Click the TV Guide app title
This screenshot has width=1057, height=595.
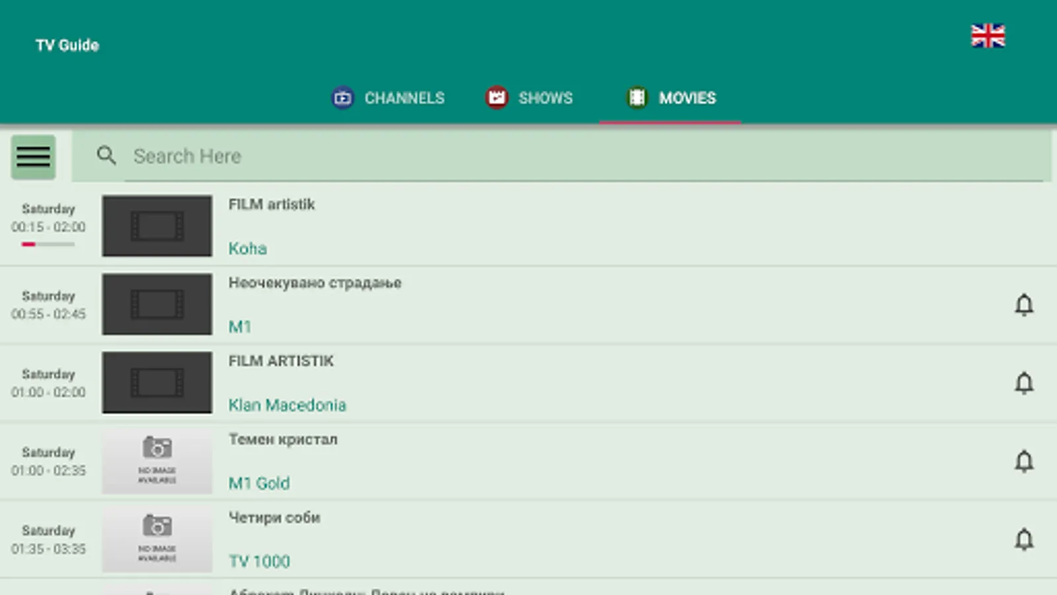pos(67,45)
